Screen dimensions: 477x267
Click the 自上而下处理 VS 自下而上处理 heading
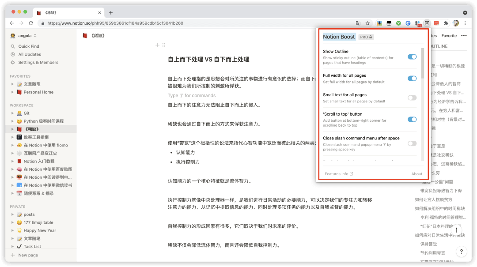tap(208, 60)
